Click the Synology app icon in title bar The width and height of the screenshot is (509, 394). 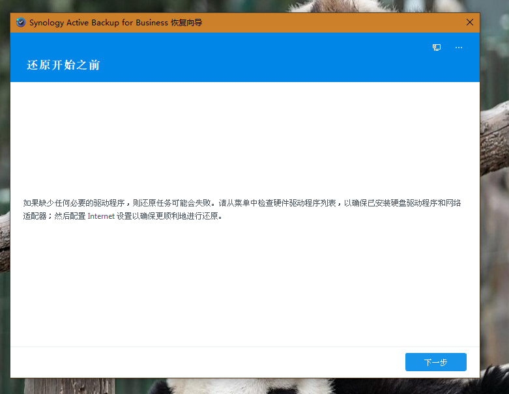pos(21,22)
